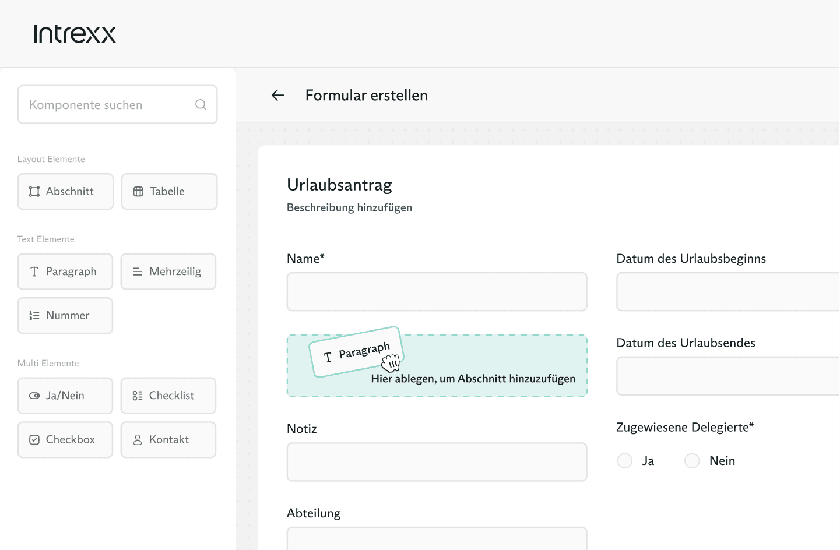Choose the Mehrzeilig text element
This screenshot has height=550, width=840.
(168, 272)
